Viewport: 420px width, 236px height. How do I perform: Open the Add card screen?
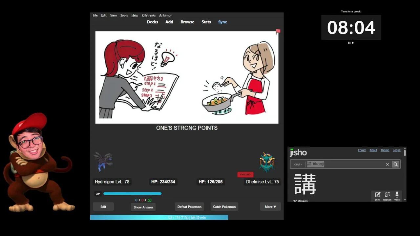click(169, 22)
